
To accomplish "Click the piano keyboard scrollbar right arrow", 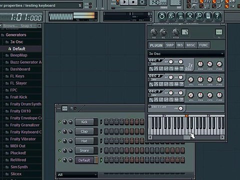I will point(222,137).
